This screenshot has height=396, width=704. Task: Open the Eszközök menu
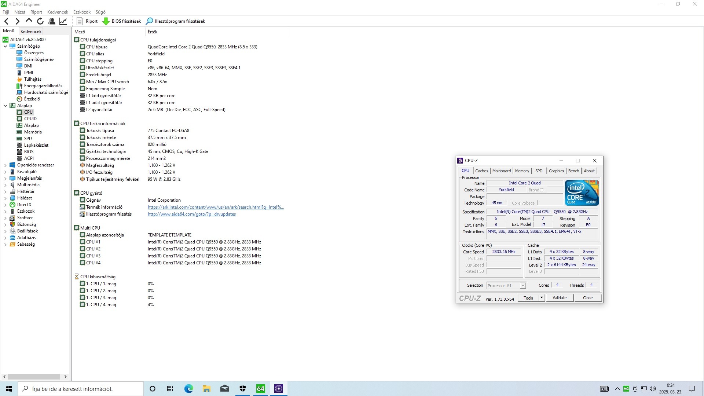82,12
